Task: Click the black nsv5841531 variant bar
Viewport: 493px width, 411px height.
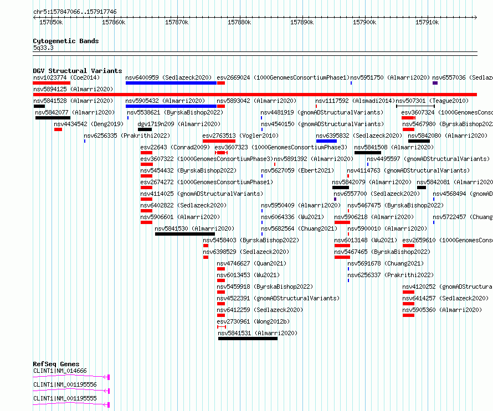Action: pyautogui.click(x=248, y=339)
